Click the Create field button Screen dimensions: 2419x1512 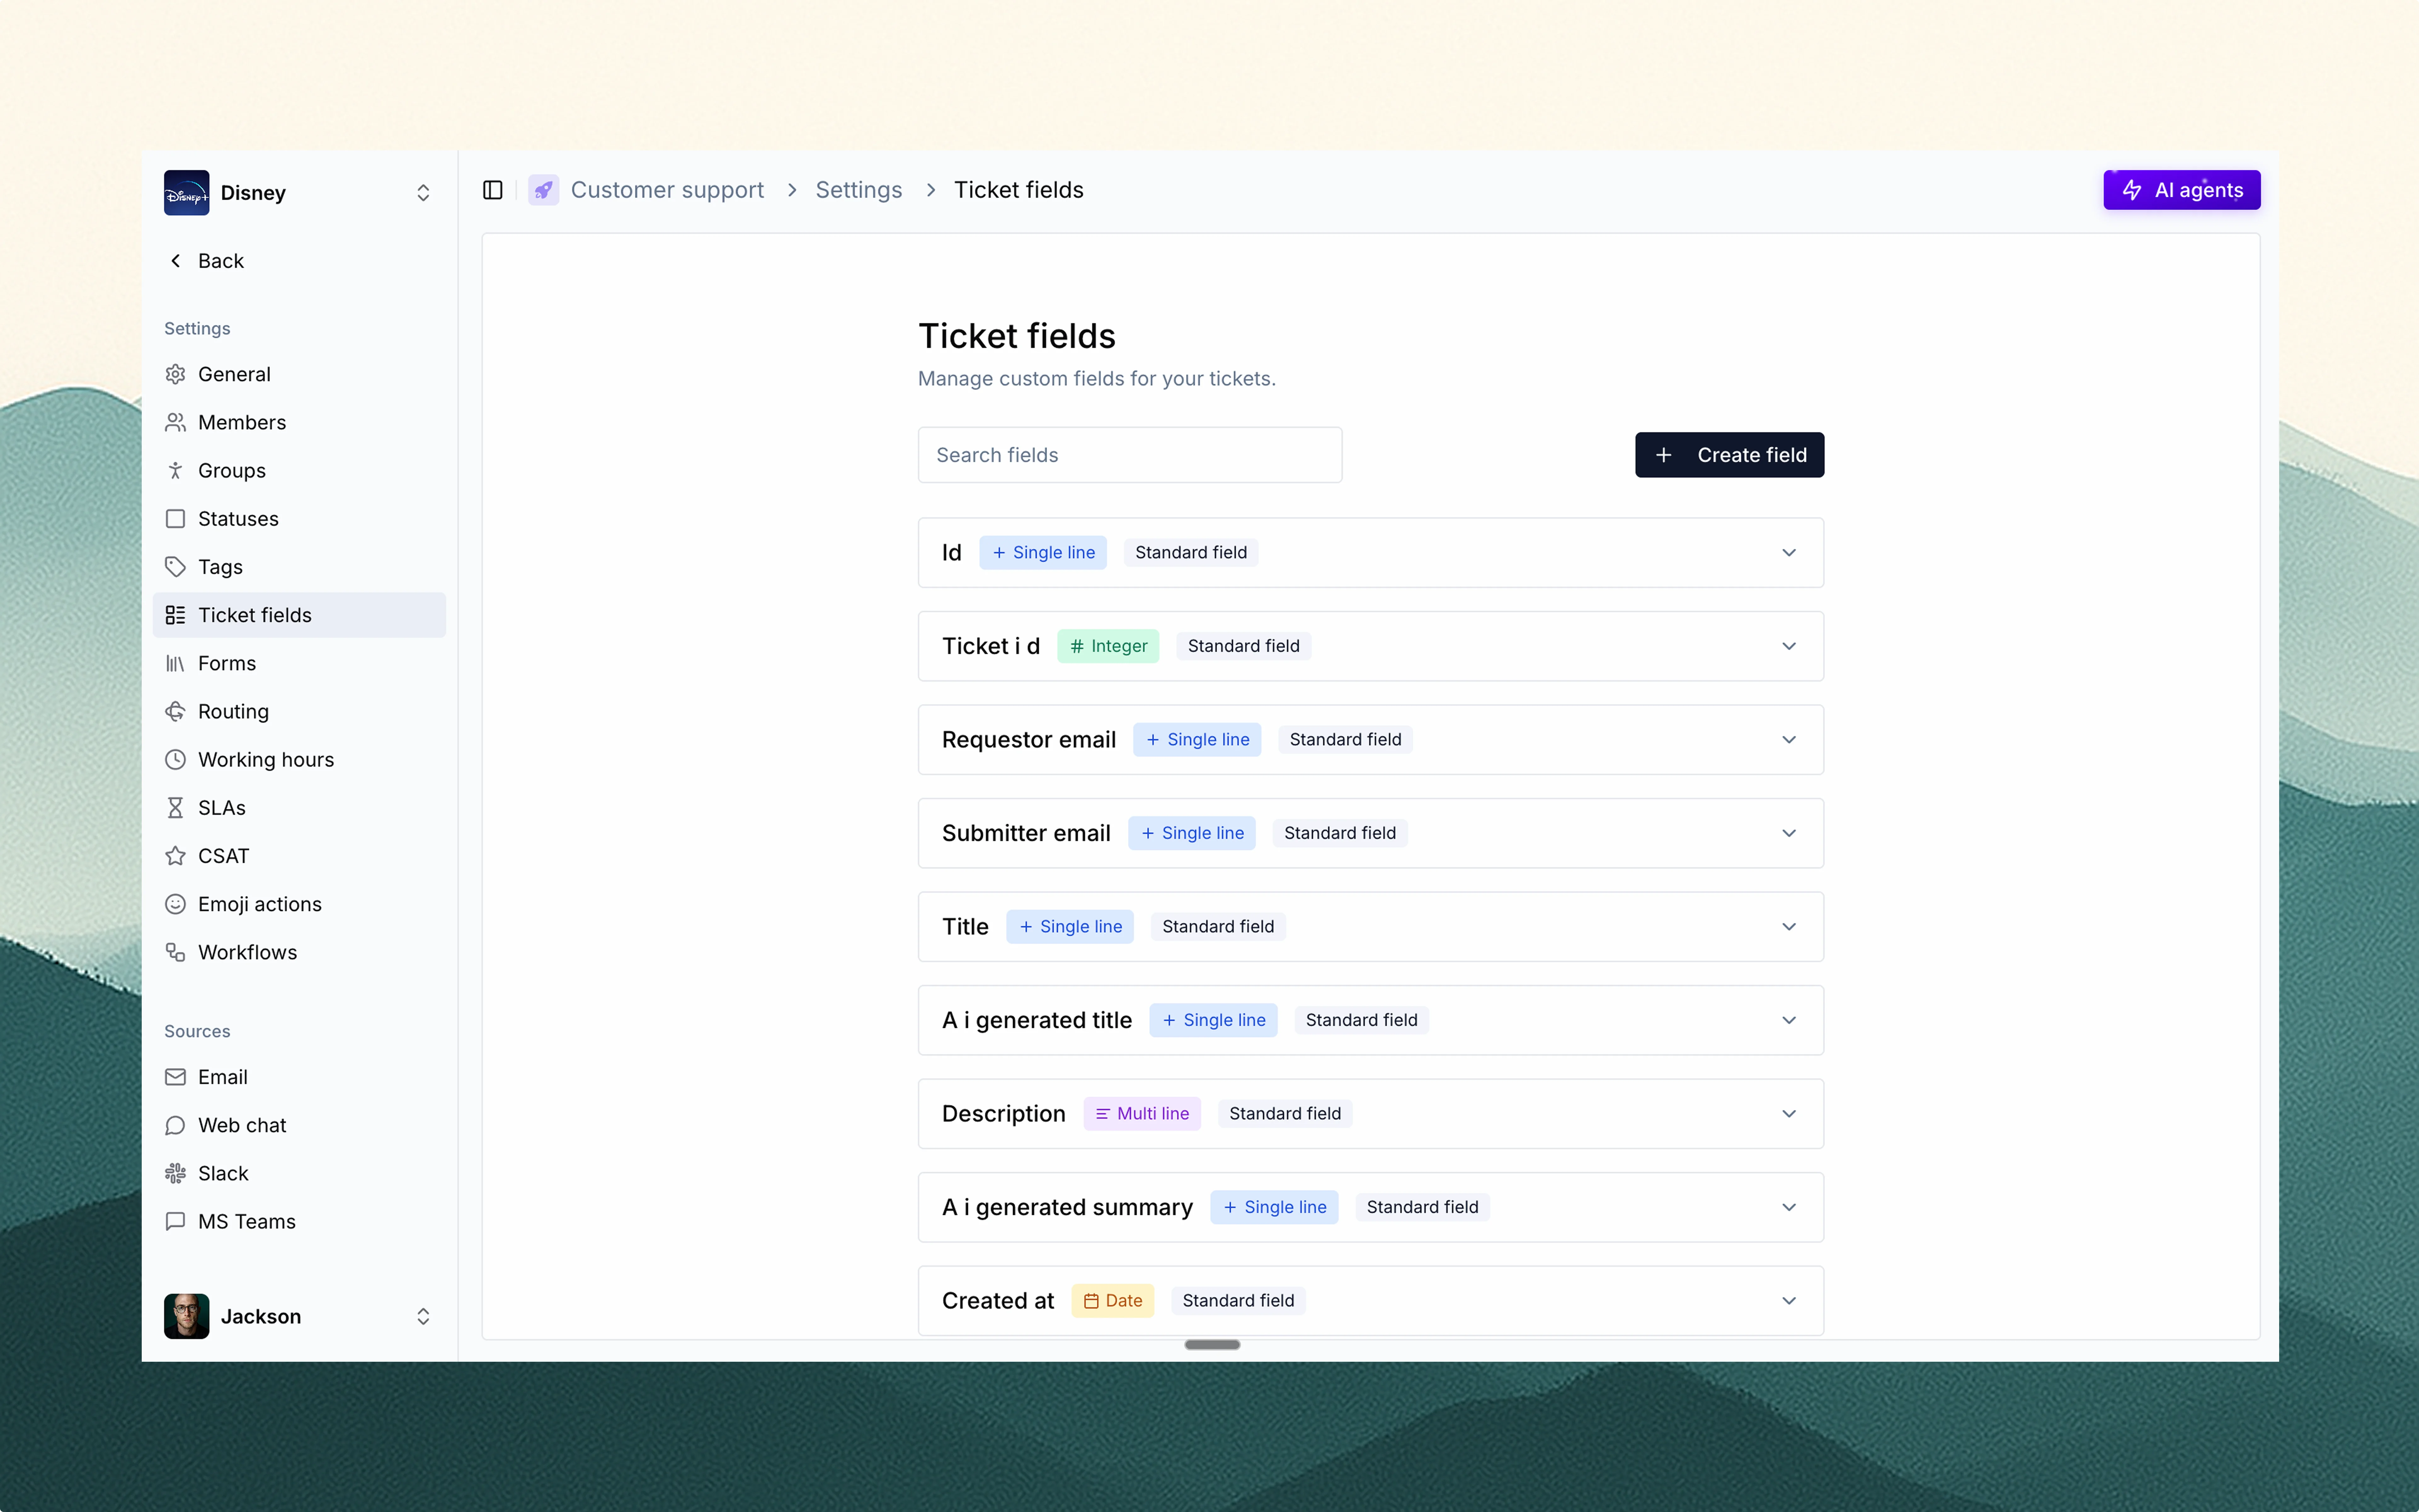[x=1729, y=455]
